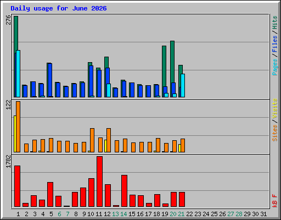Click day number 3 on the x-axis

[35, 214]
